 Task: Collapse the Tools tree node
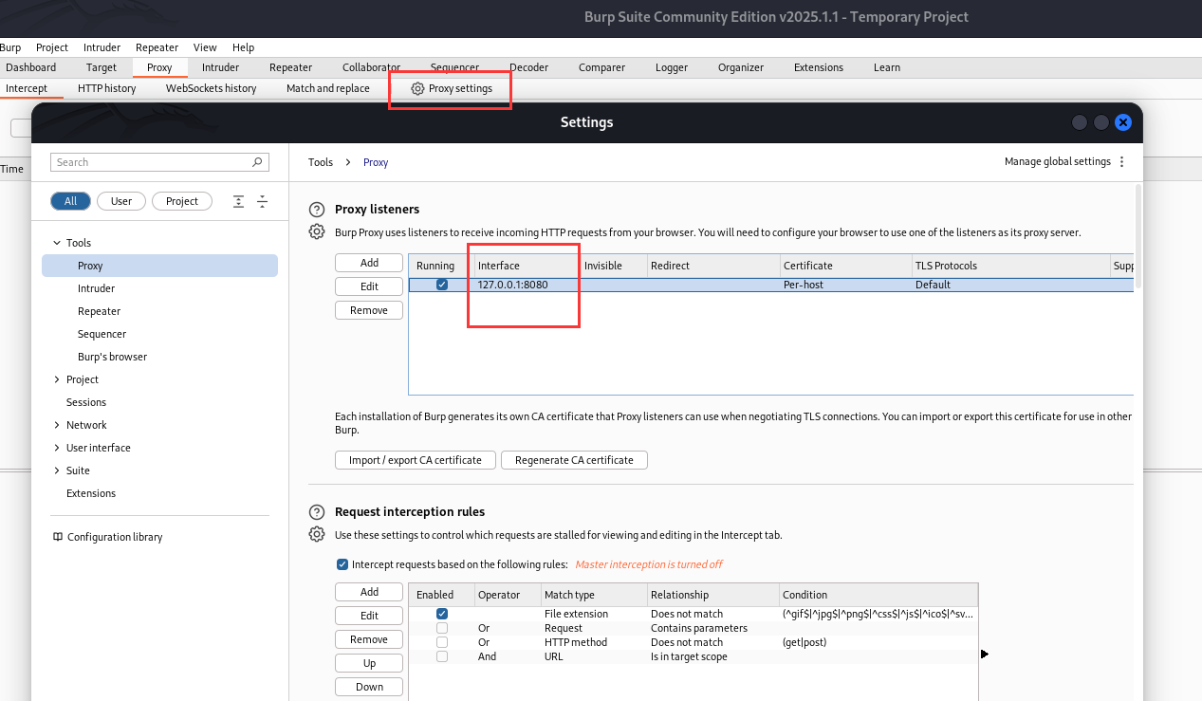tap(57, 243)
